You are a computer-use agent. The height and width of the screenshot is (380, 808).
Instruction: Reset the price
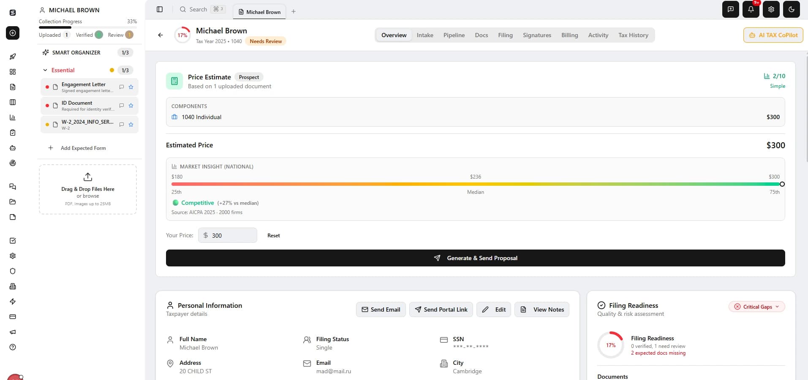click(274, 236)
